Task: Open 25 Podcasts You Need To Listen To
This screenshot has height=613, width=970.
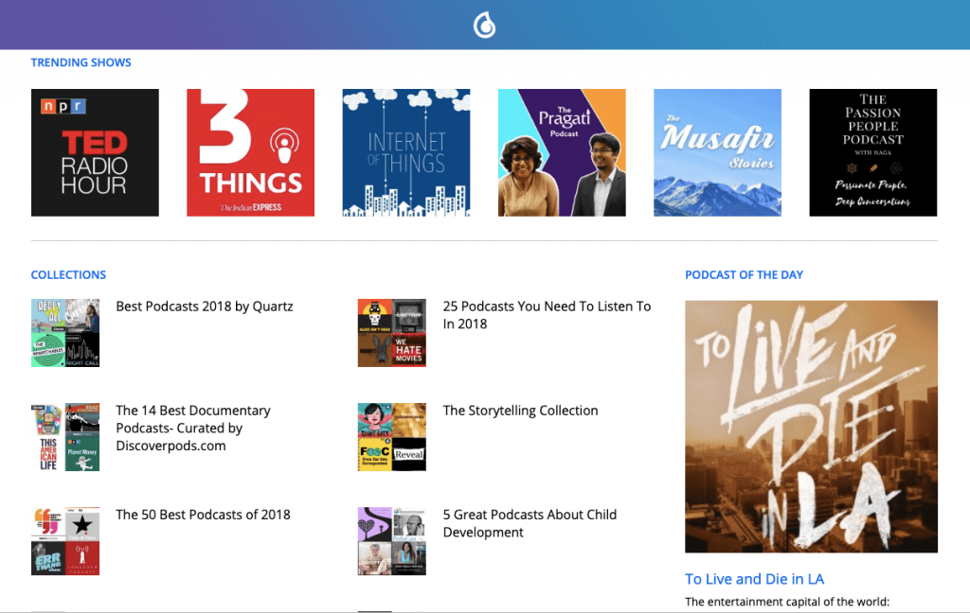Action: coord(547,315)
